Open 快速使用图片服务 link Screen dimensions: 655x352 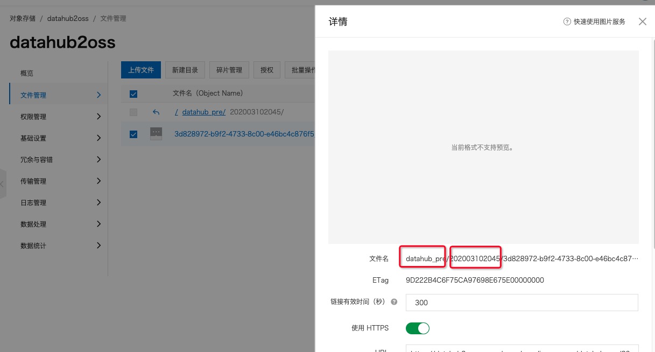[x=600, y=21]
